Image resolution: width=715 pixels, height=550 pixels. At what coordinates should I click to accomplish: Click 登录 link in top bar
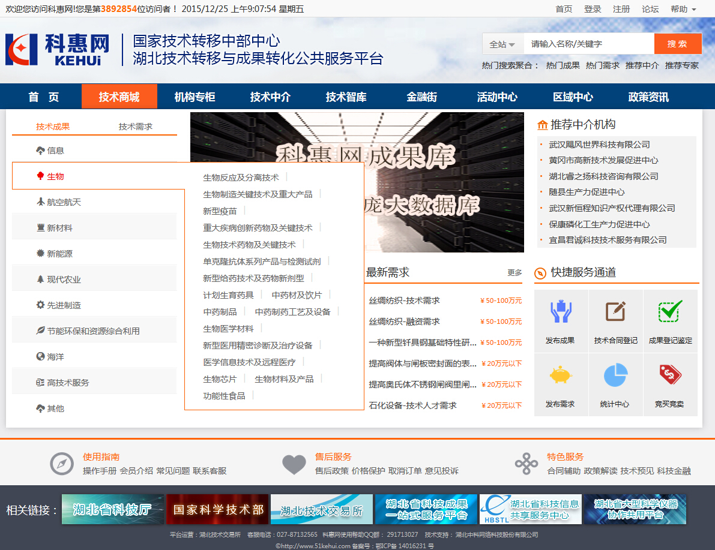coord(593,9)
